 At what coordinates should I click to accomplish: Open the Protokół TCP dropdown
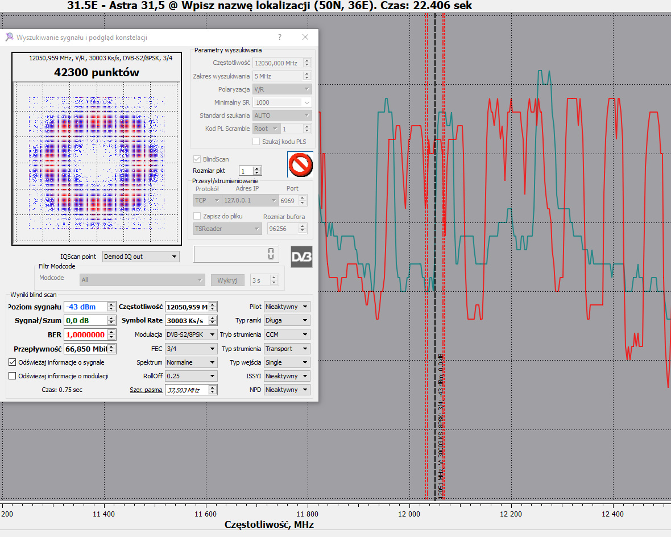pos(207,200)
